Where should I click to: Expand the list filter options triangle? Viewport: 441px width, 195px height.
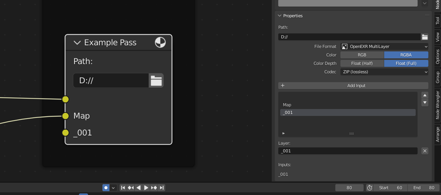point(284,133)
